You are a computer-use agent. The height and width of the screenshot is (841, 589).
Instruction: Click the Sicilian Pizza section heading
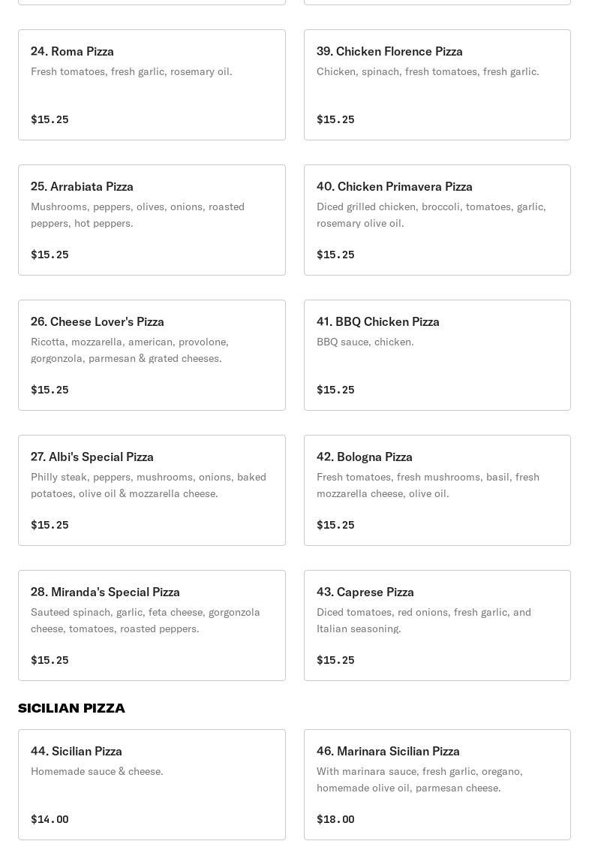point(72,708)
